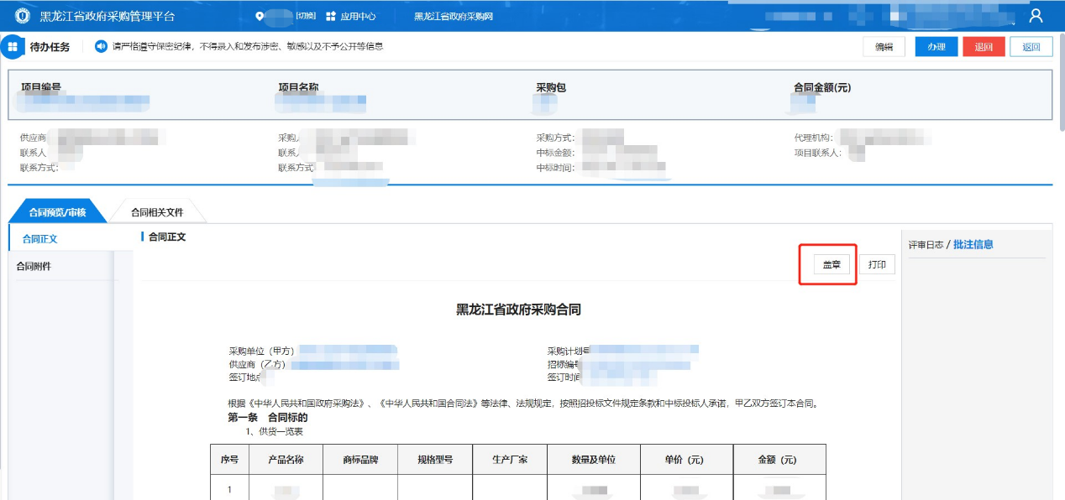Image resolution: width=1065 pixels, height=500 pixels.
Task: Click the user profile icon
Action: click(x=1036, y=16)
